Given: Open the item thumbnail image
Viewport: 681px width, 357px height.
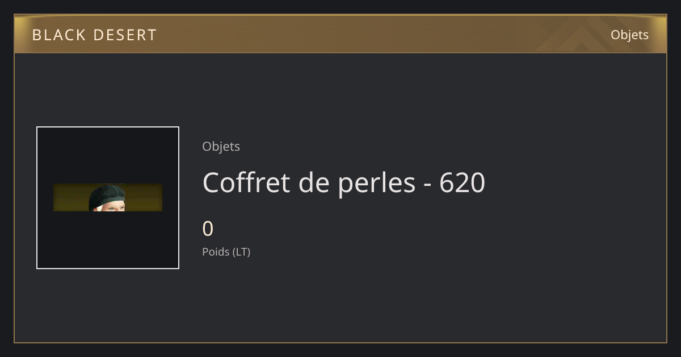Looking at the screenshot, I should [x=108, y=198].
